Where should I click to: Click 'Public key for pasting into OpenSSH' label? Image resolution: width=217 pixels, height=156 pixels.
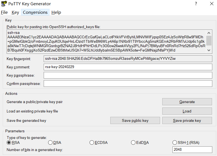[x=53, y=27]
